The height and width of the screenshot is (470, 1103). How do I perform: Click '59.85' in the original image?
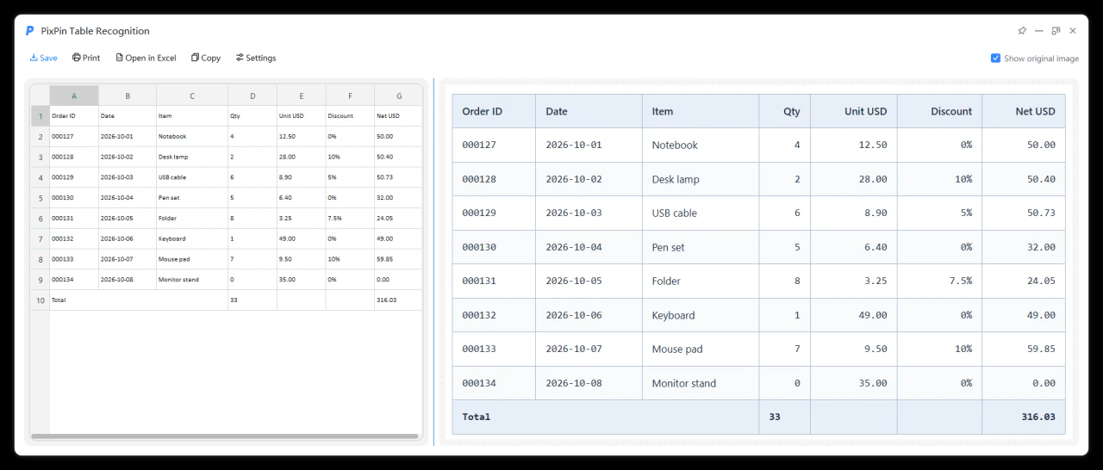(x=1041, y=349)
